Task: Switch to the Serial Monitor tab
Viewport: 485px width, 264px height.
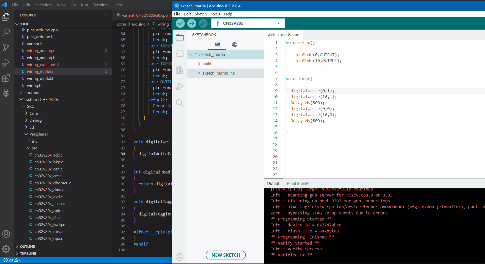Action: click(298, 184)
